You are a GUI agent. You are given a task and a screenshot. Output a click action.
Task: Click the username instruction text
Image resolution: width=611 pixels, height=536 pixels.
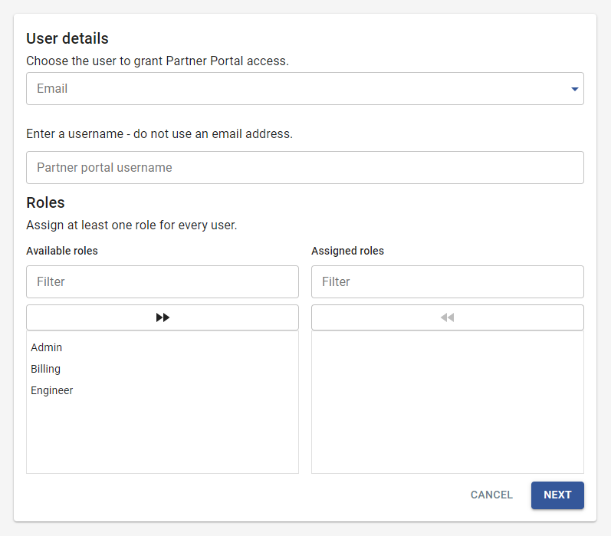pyautogui.click(x=159, y=133)
